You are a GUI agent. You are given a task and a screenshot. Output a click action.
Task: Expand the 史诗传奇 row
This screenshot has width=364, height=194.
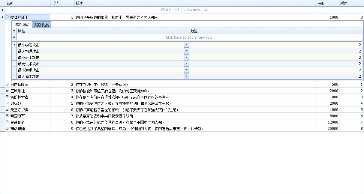click(x=7, y=122)
